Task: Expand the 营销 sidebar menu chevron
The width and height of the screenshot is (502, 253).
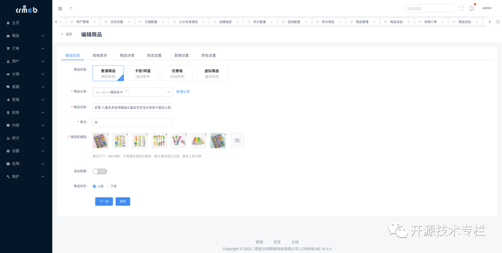Action: [x=43, y=100]
